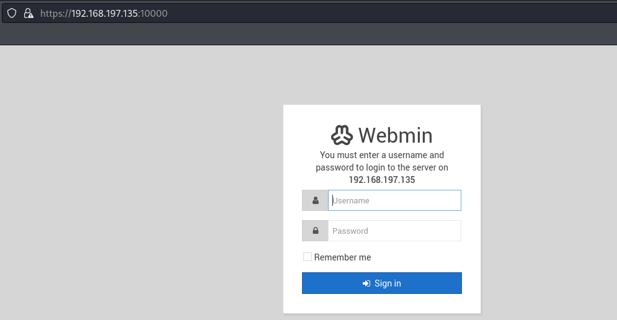
Task: Click the 10000 port number in URL
Action: [x=154, y=14]
